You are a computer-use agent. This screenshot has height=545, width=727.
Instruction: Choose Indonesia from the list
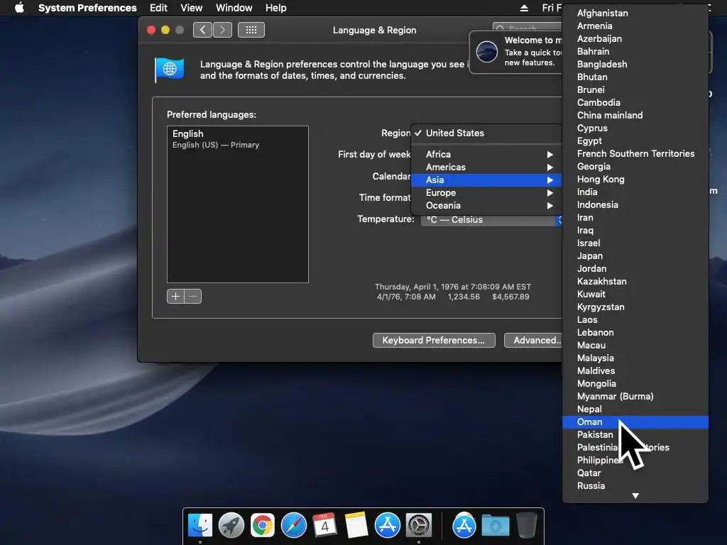pos(635,205)
